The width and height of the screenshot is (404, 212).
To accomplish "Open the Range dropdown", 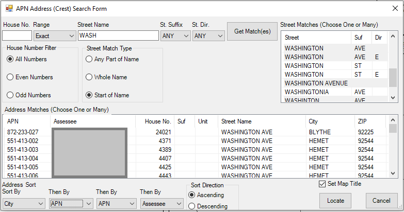I will tap(55, 36).
